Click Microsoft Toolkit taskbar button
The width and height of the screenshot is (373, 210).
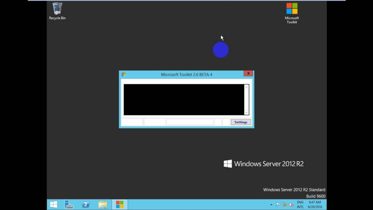click(120, 204)
